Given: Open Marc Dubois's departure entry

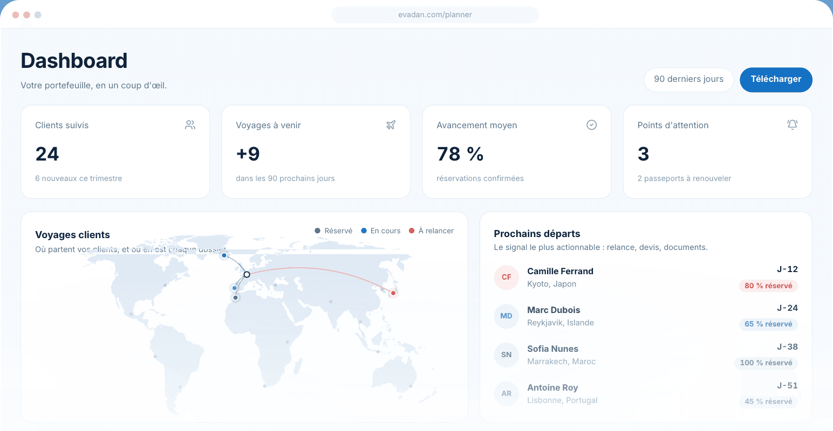Looking at the screenshot, I should point(646,316).
